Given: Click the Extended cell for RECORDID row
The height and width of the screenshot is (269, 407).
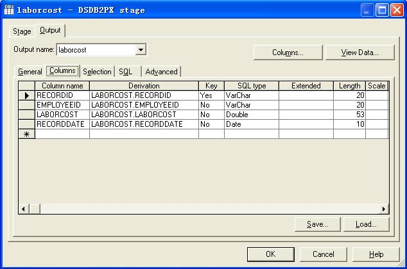Looking at the screenshot, I should 306,95.
